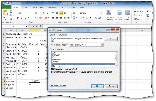
Task: Click the Orientation icon
Action: 65,13
